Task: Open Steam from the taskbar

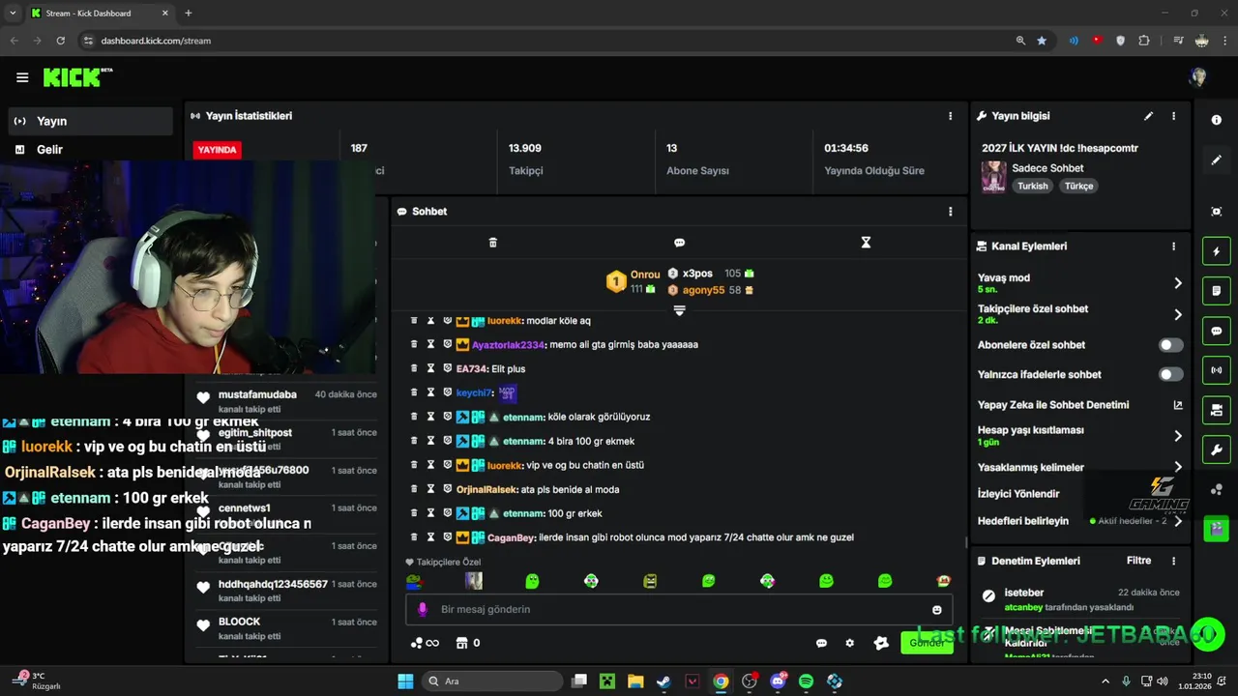Action: pos(663,681)
